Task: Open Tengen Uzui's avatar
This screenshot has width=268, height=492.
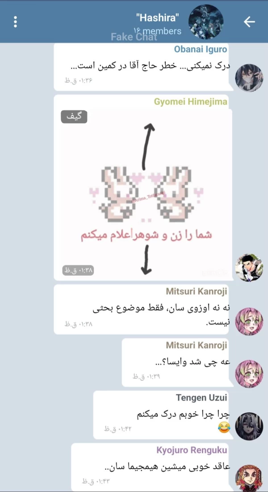Action: point(249,426)
